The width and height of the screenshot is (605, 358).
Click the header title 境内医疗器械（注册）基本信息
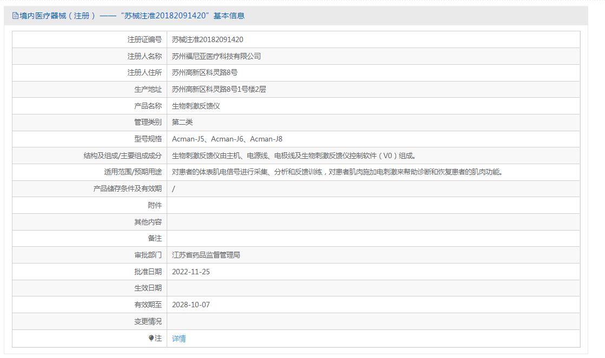[132, 16]
